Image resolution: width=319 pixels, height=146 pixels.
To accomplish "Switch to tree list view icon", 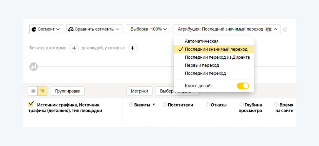I will (x=43, y=91).
